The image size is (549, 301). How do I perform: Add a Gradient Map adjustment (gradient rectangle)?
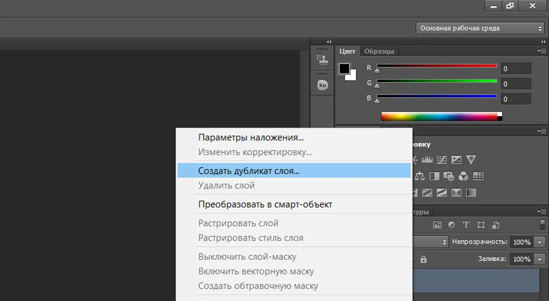pos(471,193)
